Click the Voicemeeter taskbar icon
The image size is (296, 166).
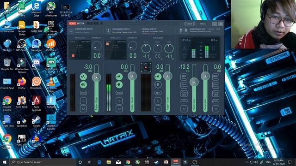[x=176, y=162]
